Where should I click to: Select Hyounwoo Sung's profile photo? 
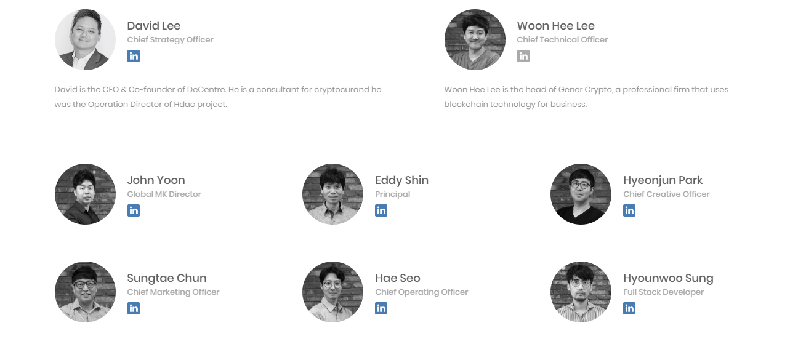pos(581,292)
